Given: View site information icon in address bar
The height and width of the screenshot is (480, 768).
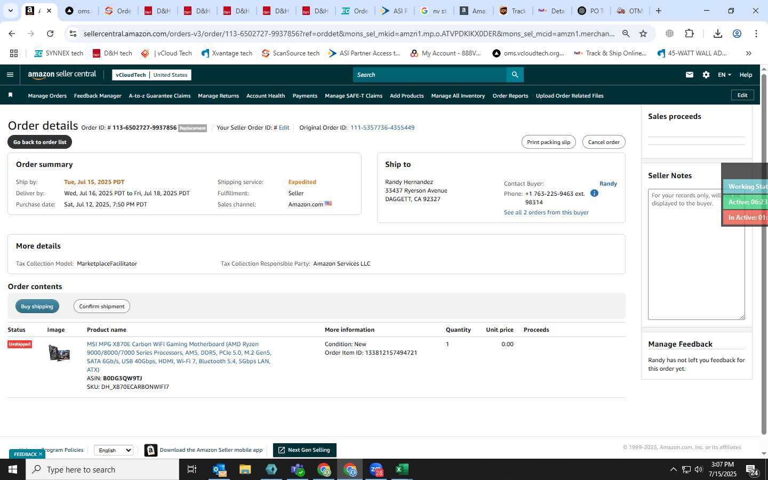Looking at the screenshot, I should click(x=73, y=34).
